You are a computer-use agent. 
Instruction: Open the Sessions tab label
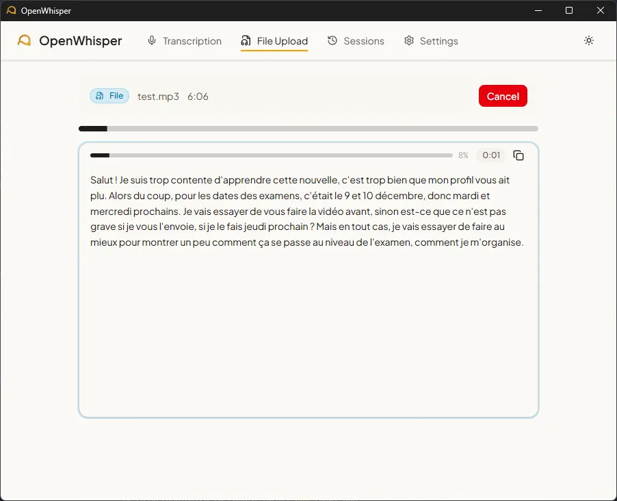[x=363, y=41]
